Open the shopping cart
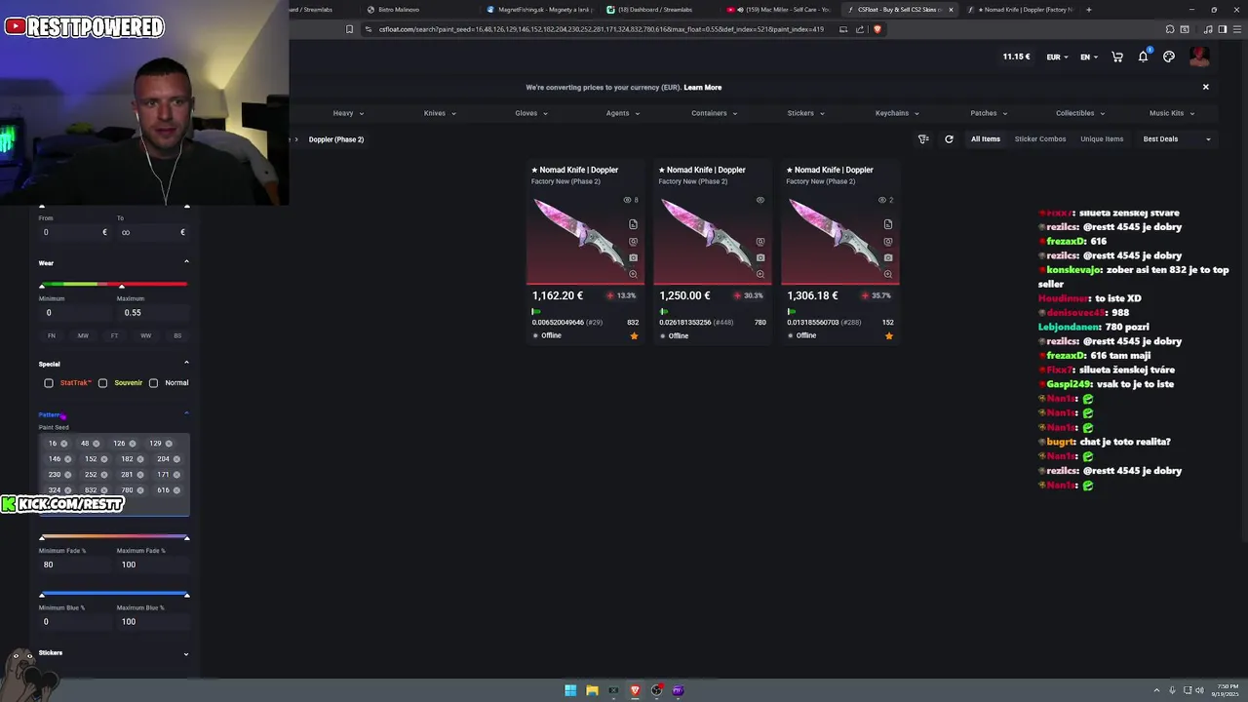1248x702 pixels. [1117, 57]
